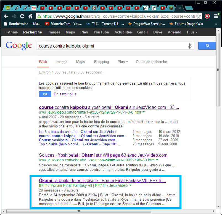Viewport: 222px width, 215px height.
Task: Follow the 'En savoir plus' link
Action: (65, 94)
